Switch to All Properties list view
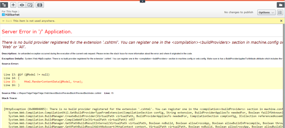Viewport: 285px width, 128px height. coord(280,12)
